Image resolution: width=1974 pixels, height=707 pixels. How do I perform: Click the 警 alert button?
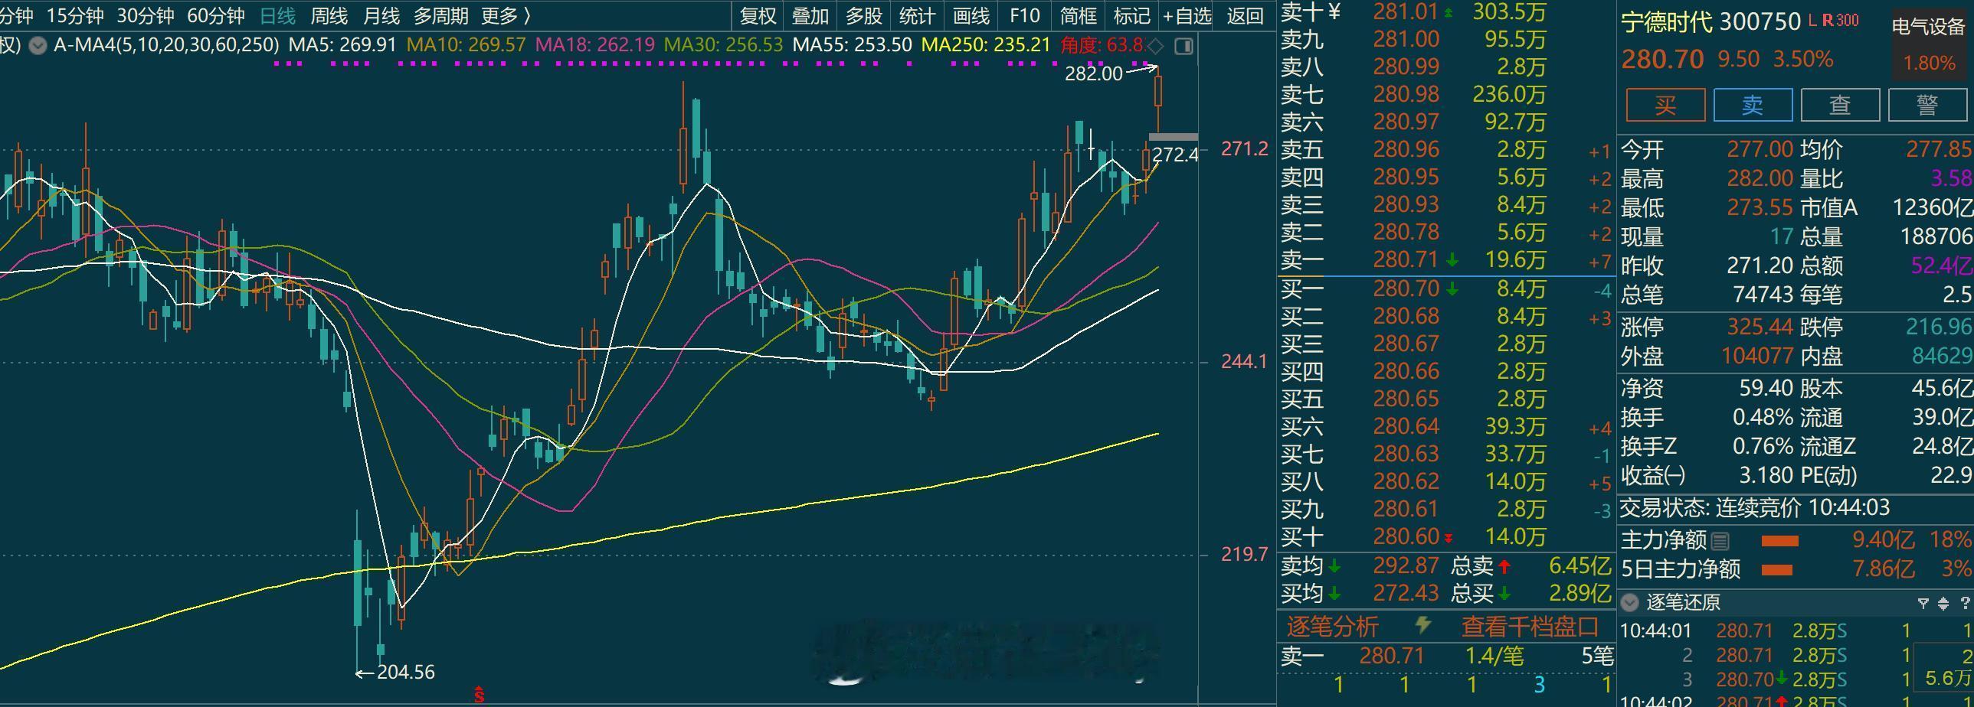(1928, 105)
